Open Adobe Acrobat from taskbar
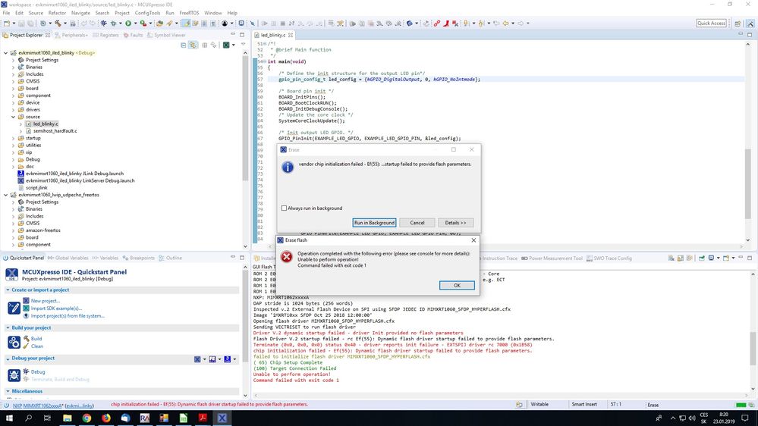Viewport: 758px width, 426px height. point(203,418)
